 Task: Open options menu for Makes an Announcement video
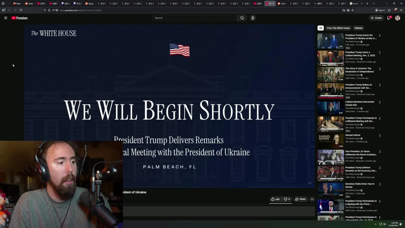pyautogui.click(x=380, y=85)
